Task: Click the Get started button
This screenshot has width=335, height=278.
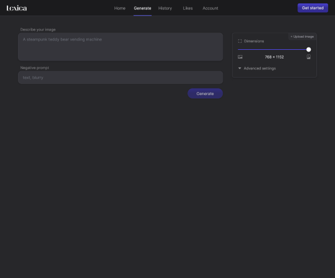Action: [x=313, y=8]
